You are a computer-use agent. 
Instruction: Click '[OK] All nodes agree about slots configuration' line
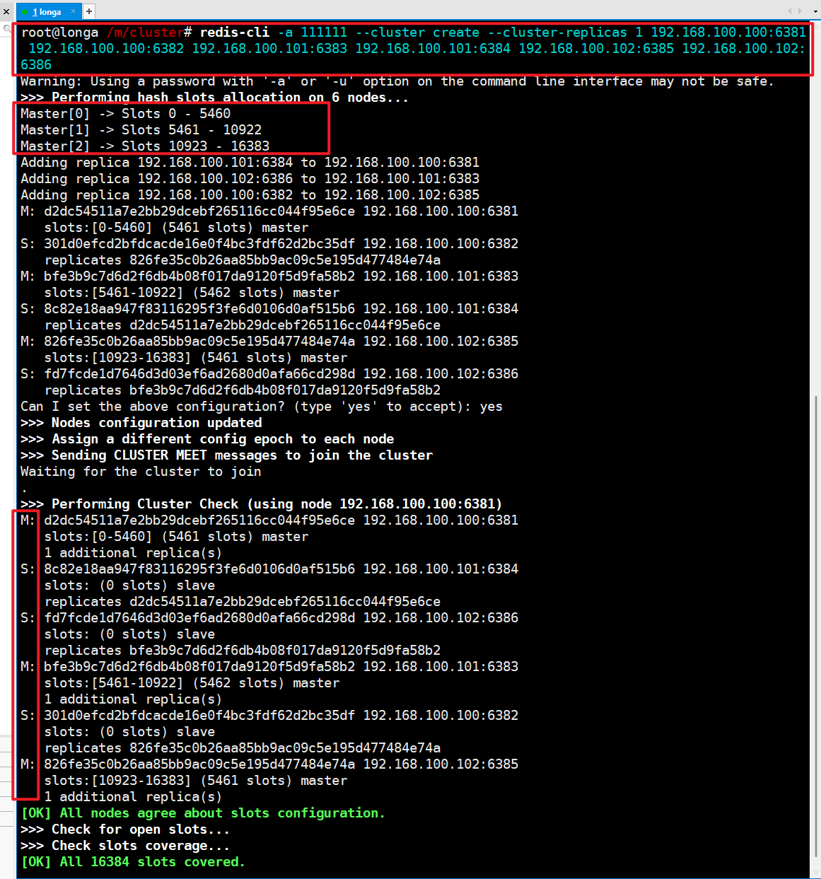(x=203, y=813)
